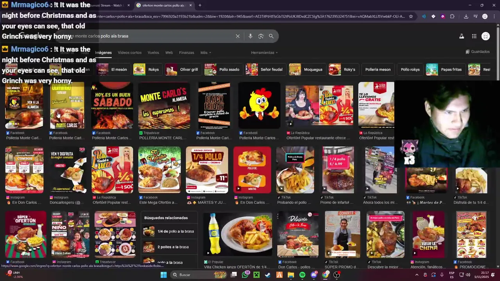
Task: Open the Vuelve la China Instagram image
Action: [x=429, y=235]
